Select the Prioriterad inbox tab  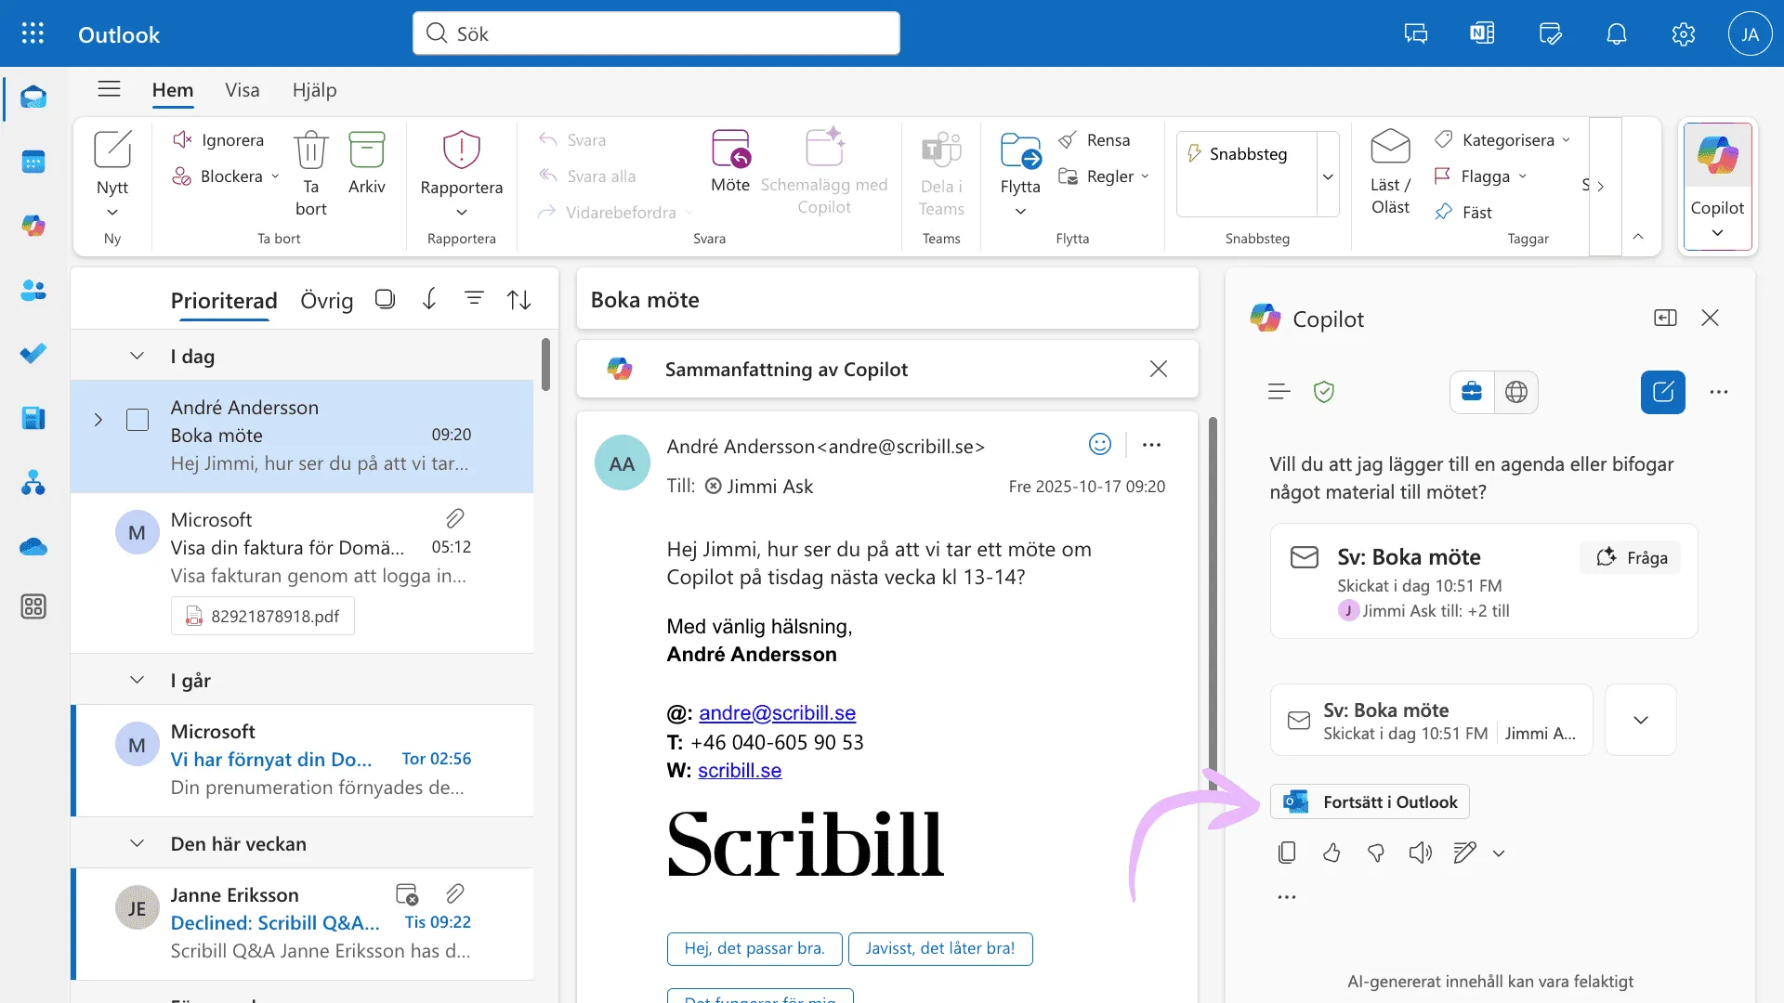click(224, 301)
